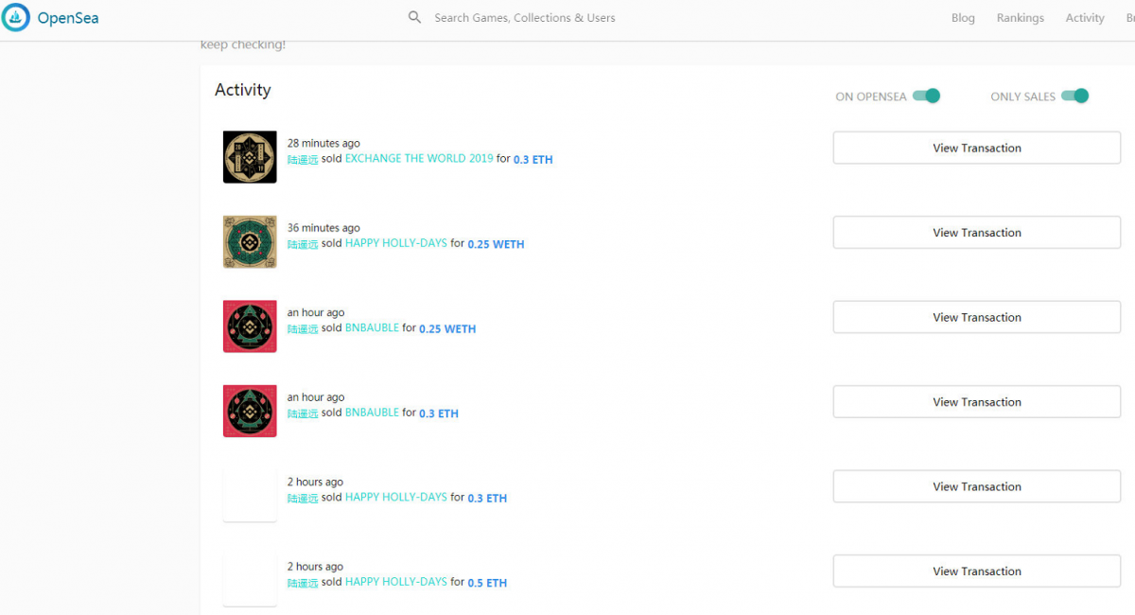Click the Activity section heading
Viewport: 1135px width, 615px height.
[x=243, y=90]
